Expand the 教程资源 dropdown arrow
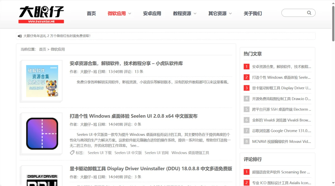 tap(195, 14)
